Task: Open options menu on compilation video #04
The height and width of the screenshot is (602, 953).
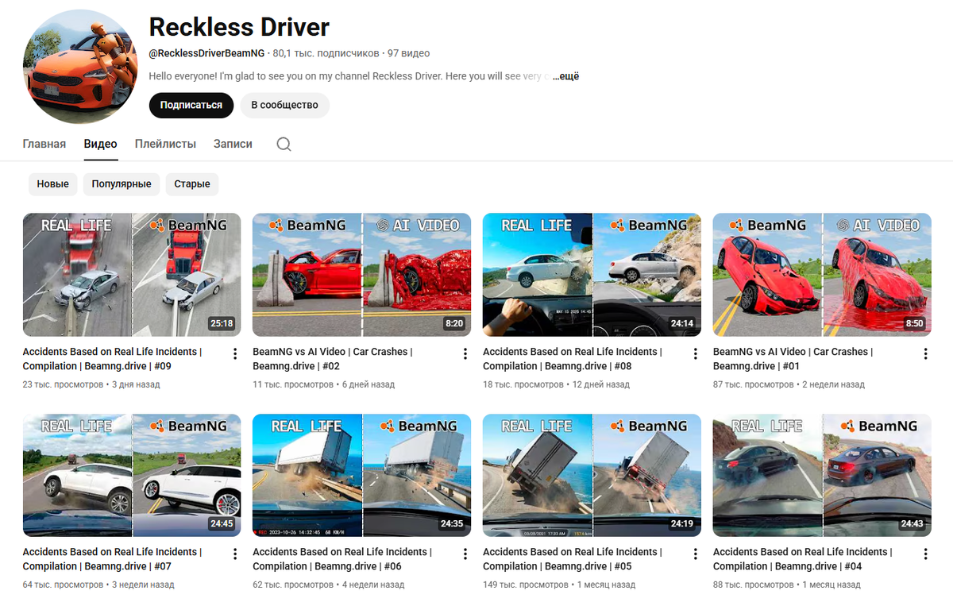Action: pyautogui.click(x=925, y=554)
